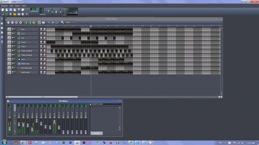
Task: Click the master volume slider
Action: [52, 12]
